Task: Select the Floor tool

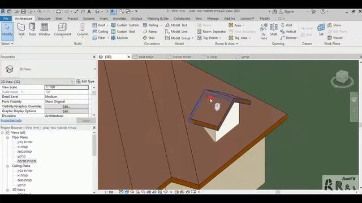Action: pos(99,38)
